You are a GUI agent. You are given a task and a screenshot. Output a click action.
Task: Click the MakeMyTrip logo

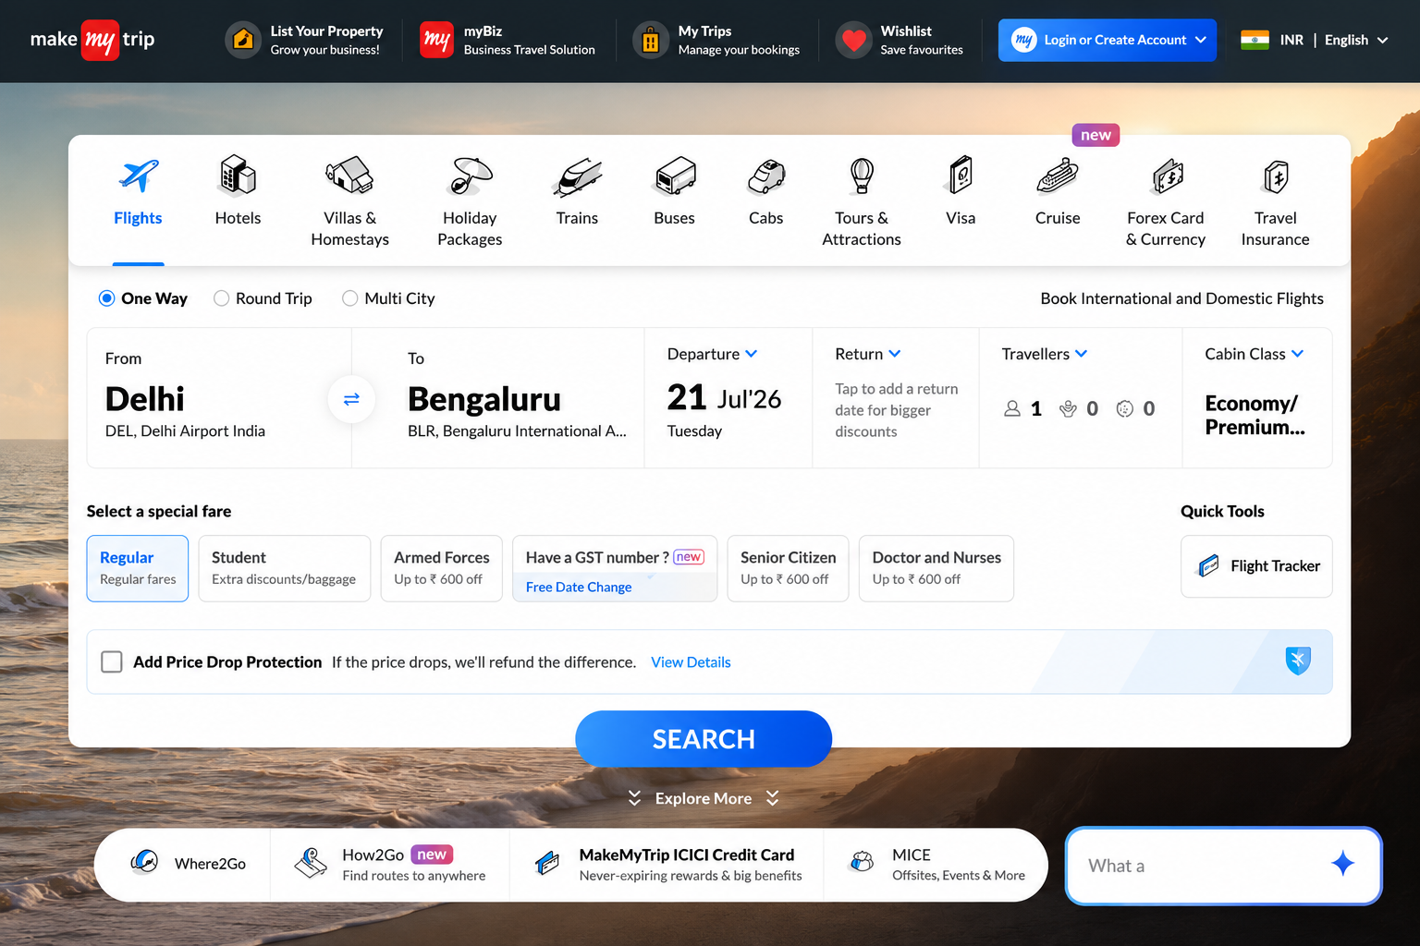tap(92, 40)
